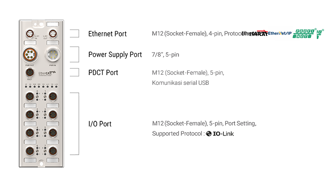This screenshot has width=333, height=188.
Task: Click the bottom-right I/O port 7 connector
Action: pos(53,151)
